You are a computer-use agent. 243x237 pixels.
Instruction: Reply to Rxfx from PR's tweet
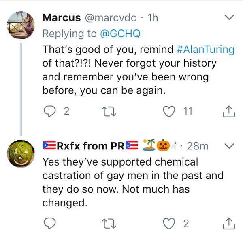pos(49,223)
